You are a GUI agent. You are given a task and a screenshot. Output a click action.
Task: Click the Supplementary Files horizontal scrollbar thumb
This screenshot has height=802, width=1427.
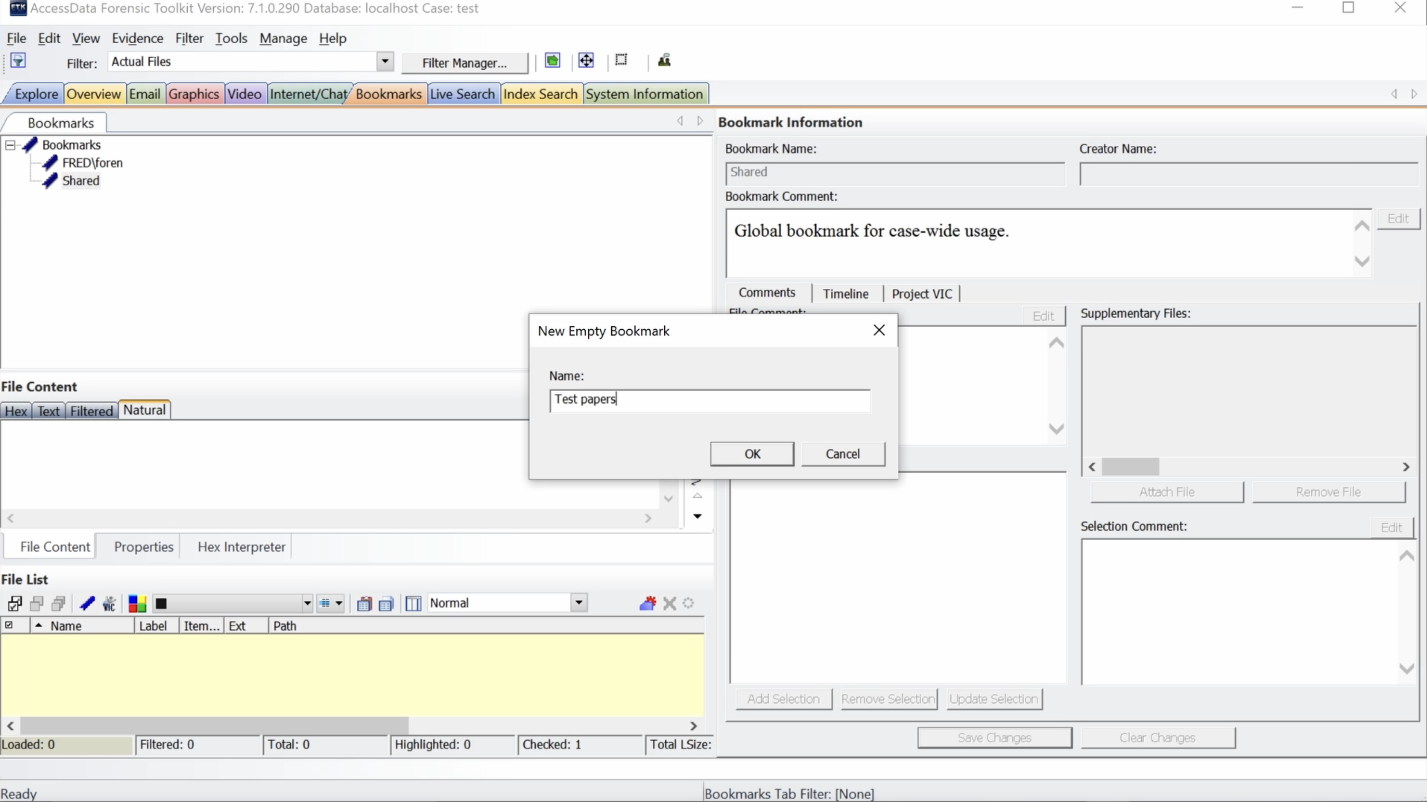click(1130, 467)
